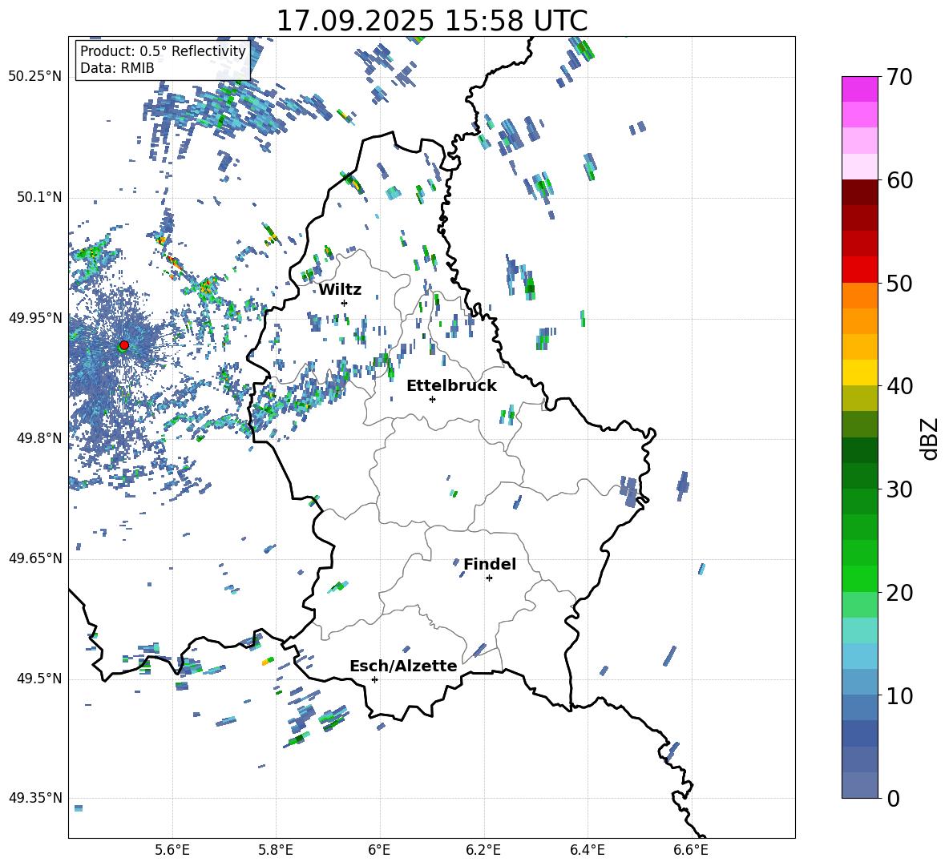Click the magenta top colorbar segment
The image size is (949, 866).
click(860, 90)
